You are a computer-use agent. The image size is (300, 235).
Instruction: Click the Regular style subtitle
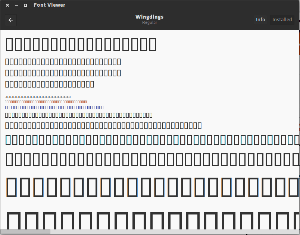click(x=150, y=22)
